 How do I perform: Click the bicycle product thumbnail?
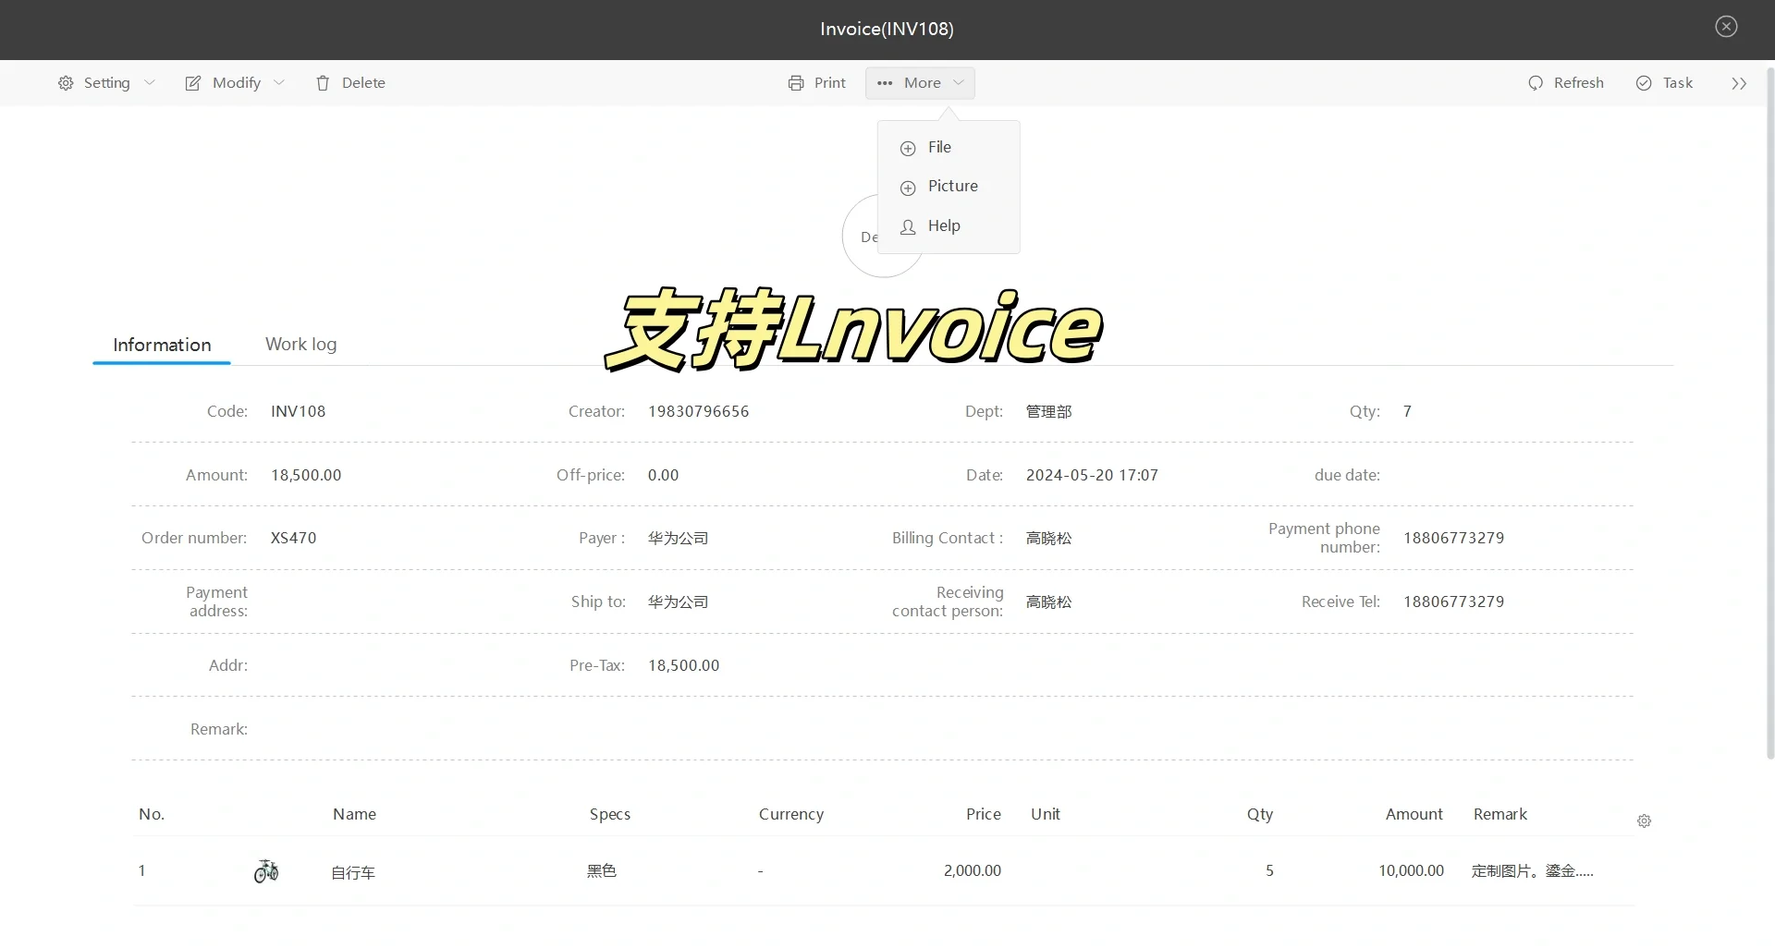click(x=266, y=870)
